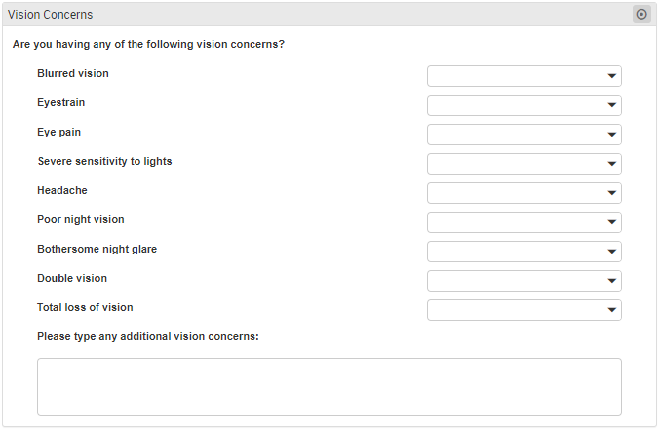The image size is (659, 430).
Task: Click the Total loss of vision label
Action: coord(85,308)
